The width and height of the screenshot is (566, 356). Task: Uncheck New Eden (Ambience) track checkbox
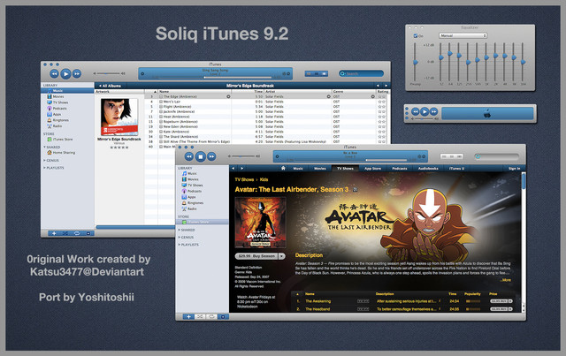(161, 127)
